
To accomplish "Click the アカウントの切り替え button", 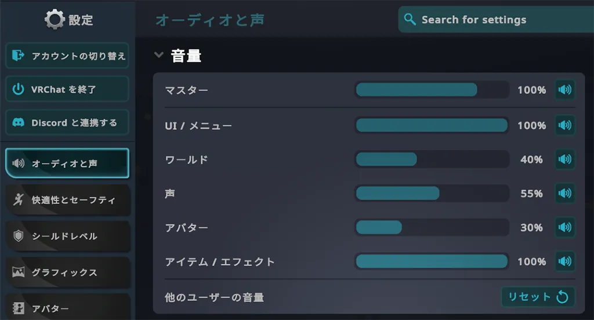I will (x=67, y=56).
